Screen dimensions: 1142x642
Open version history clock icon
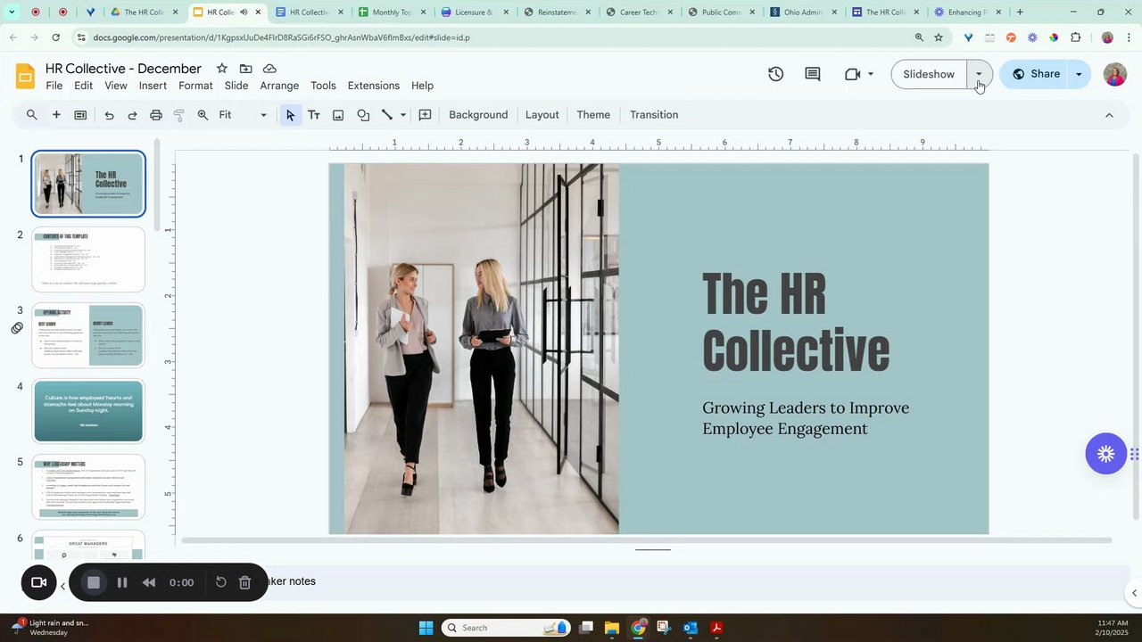pyautogui.click(x=776, y=74)
